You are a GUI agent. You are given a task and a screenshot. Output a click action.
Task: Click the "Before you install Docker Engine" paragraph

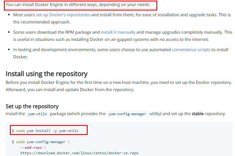click(119, 82)
